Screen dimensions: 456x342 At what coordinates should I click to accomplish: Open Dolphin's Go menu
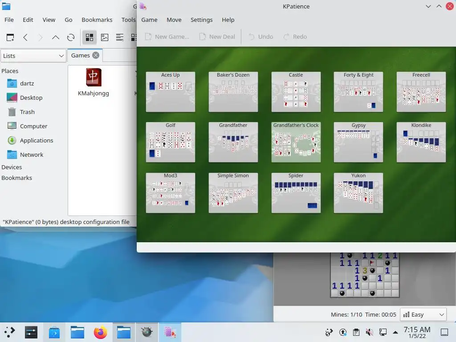(x=68, y=20)
